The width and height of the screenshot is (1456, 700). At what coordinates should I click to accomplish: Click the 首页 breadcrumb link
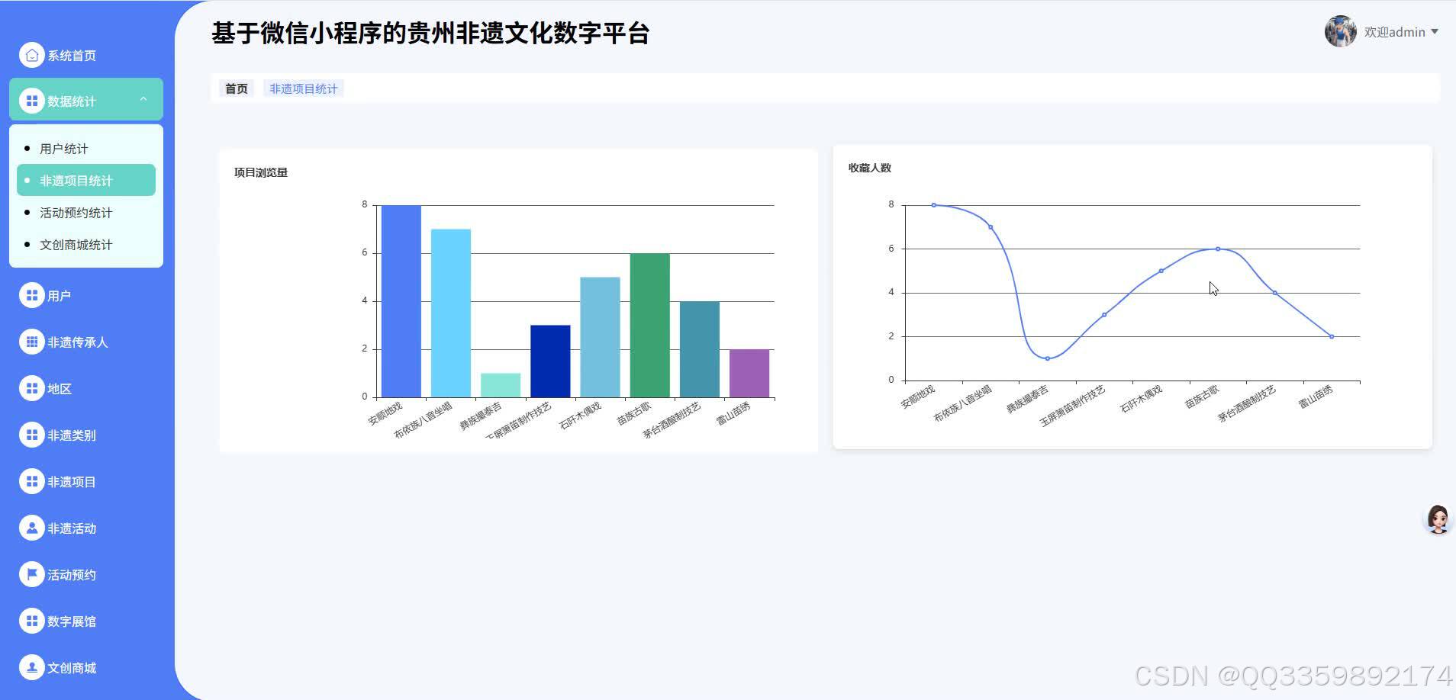coord(237,88)
